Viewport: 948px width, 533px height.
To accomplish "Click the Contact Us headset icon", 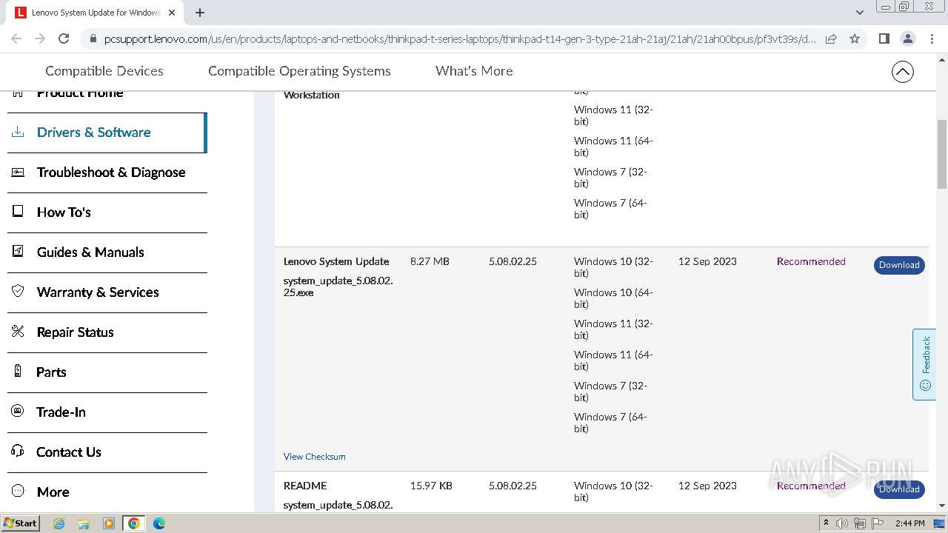I will pyautogui.click(x=18, y=451).
